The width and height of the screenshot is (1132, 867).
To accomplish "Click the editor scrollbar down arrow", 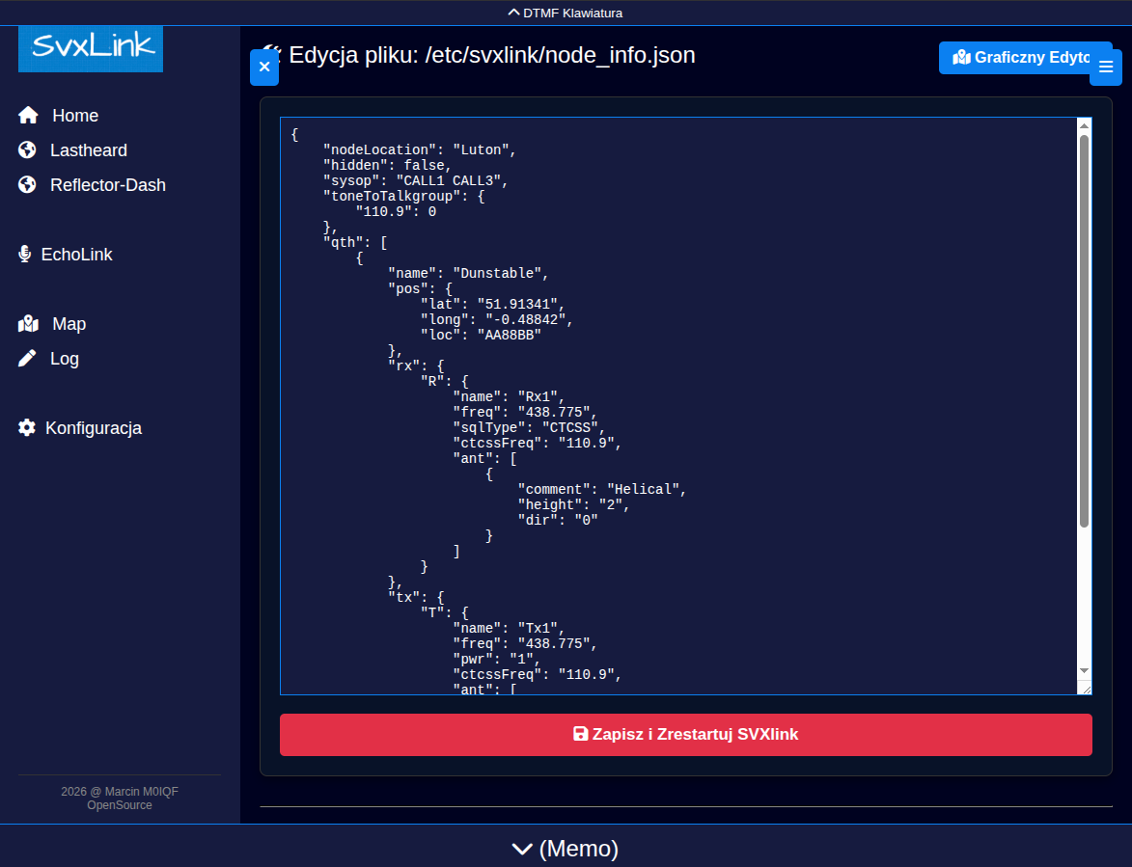I will [x=1084, y=670].
